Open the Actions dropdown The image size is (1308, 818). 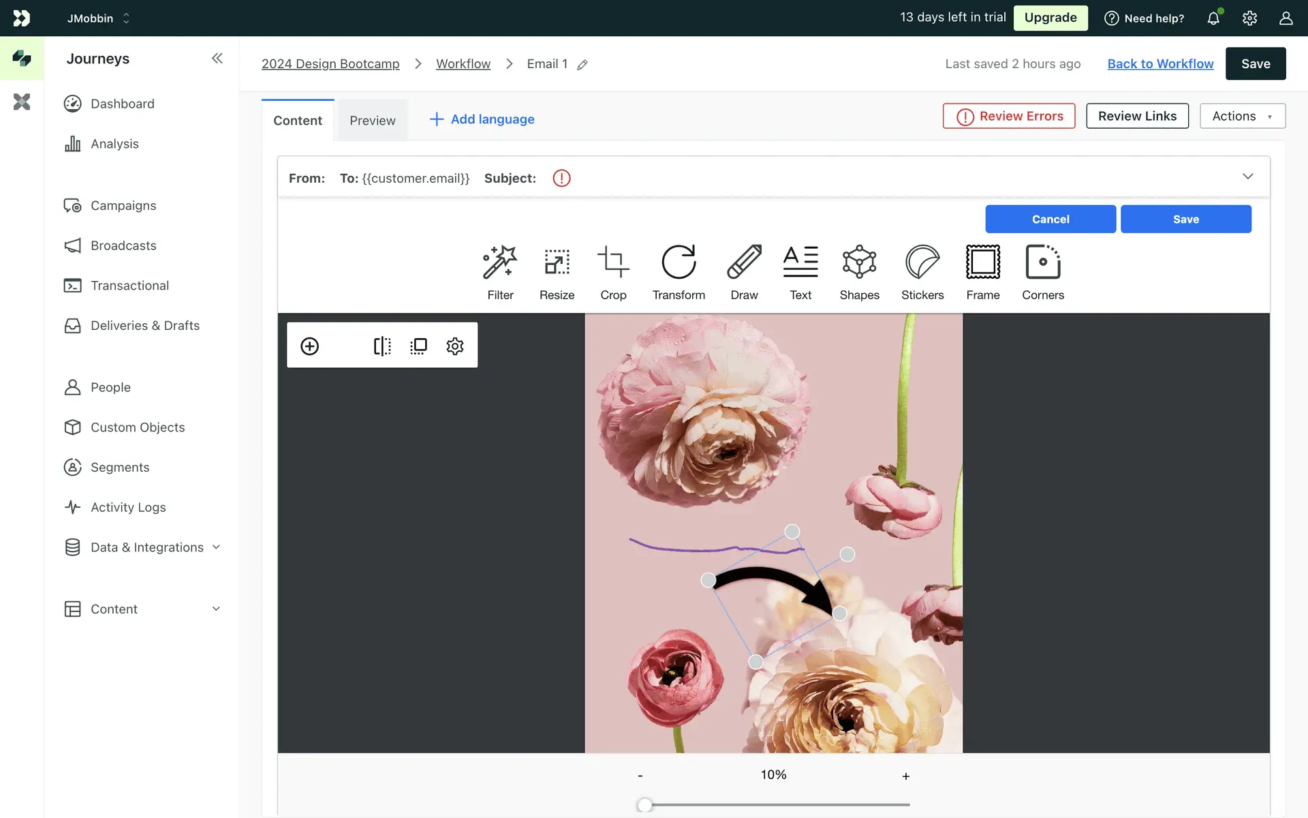tap(1242, 117)
